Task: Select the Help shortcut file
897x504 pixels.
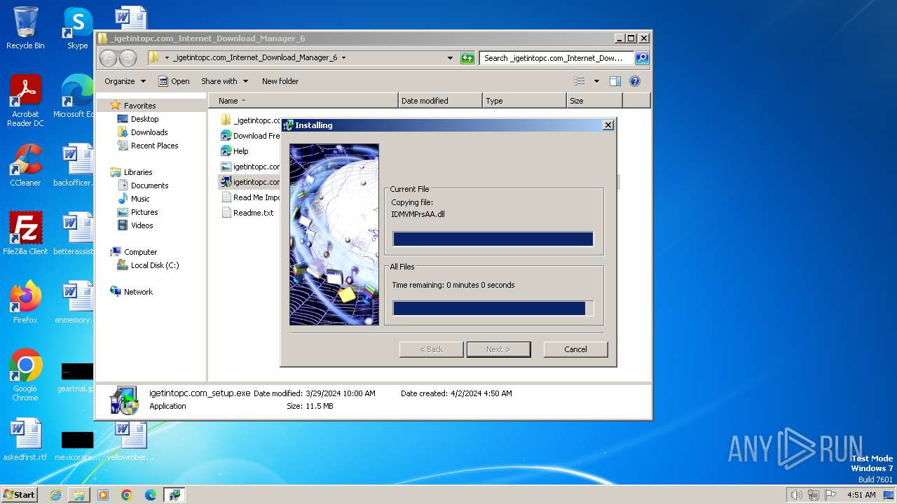Action: pyautogui.click(x=235, y=151)
